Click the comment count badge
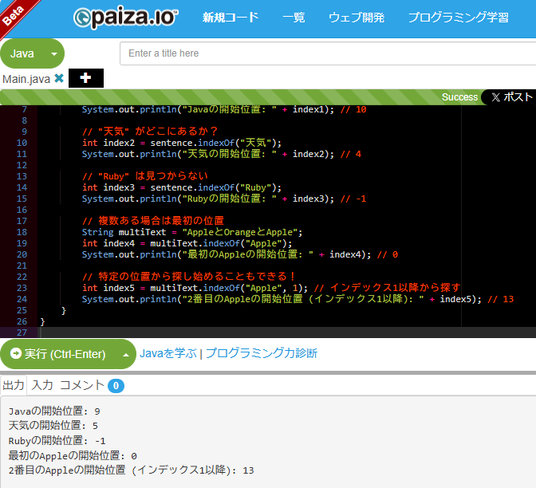This screenshot has height=488, width=536. tap(116, 386)
